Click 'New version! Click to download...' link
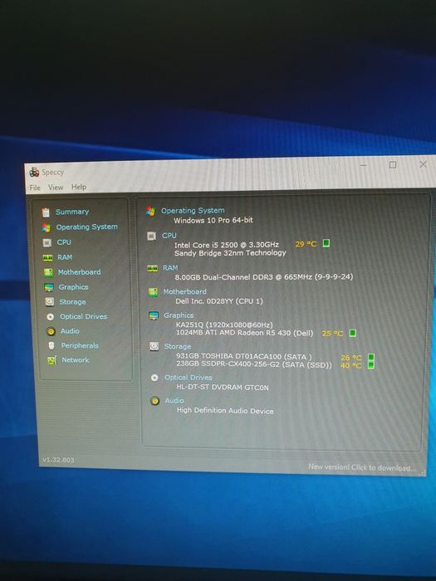Screen dimensions: 436x581 (362, 467)
